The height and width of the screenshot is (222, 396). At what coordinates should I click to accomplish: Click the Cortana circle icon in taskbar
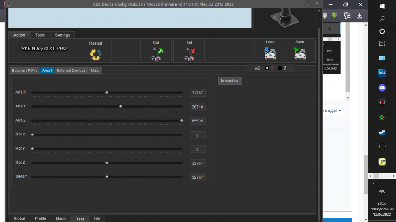click(x=382, y=31)
